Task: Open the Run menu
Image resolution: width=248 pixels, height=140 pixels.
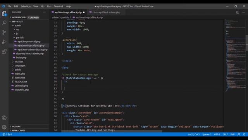Action: coord(49,6)
